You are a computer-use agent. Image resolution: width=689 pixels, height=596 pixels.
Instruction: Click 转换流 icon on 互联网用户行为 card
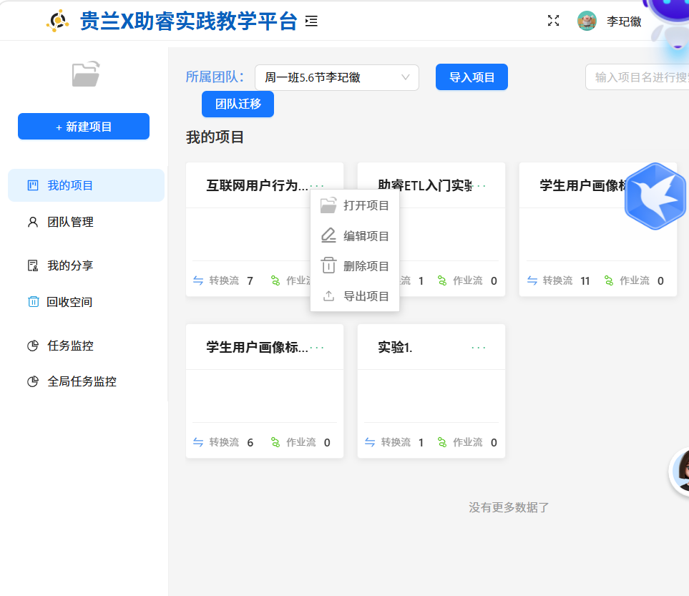pos(198,280)
